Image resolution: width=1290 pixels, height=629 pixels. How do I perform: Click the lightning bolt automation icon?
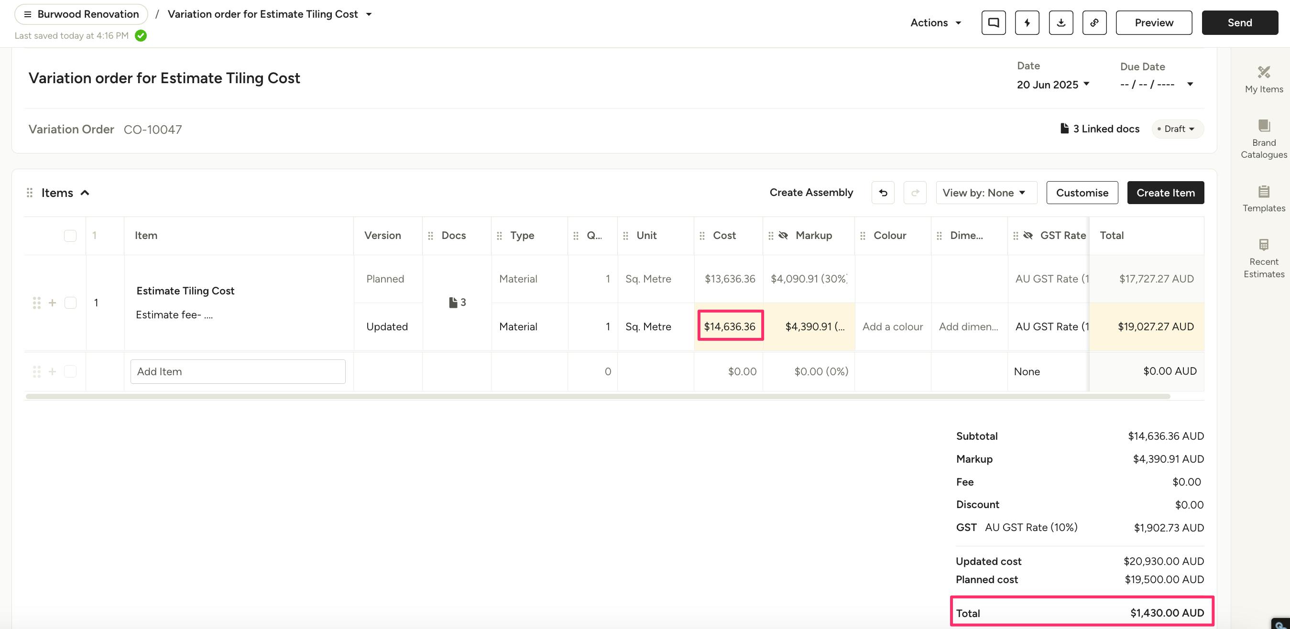pos(1027,22)
